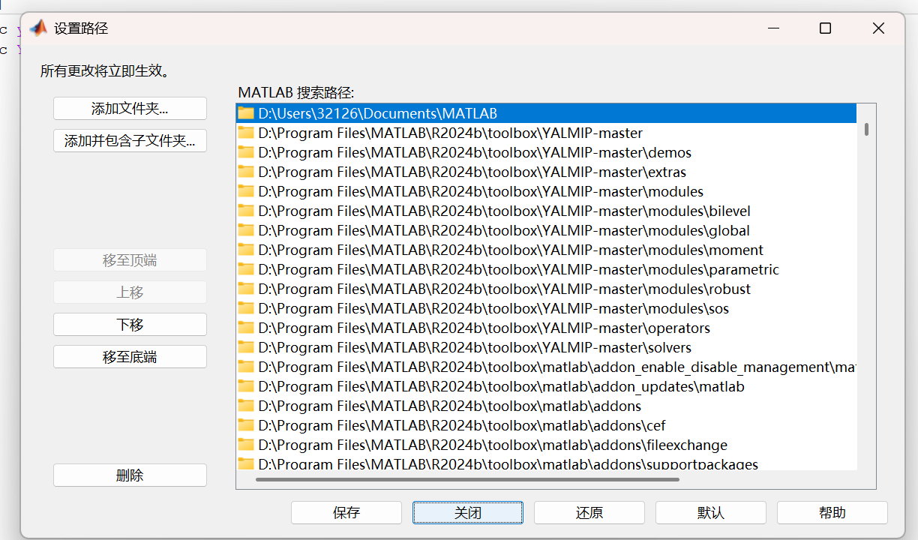This screenshot has height=540, width=918.
Task: Close the dialog with 关闭 button
Action: (468, 512)
